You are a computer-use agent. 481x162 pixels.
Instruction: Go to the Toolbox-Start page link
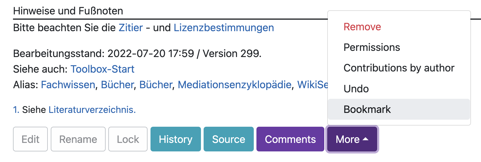coord(102,69)
